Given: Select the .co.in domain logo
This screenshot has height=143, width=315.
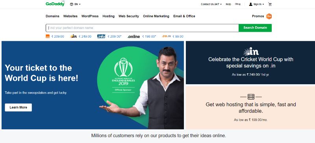Looking at the screenshot, I should 166,36.
